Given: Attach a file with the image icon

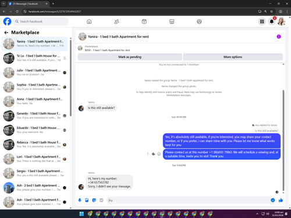Looking at the screenshot, I should [87, 200].
